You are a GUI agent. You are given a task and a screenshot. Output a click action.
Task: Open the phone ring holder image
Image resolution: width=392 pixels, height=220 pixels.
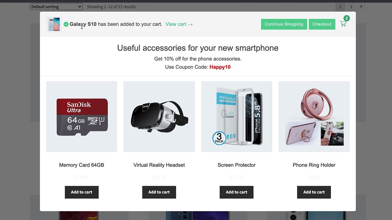[x=314, y=116]
